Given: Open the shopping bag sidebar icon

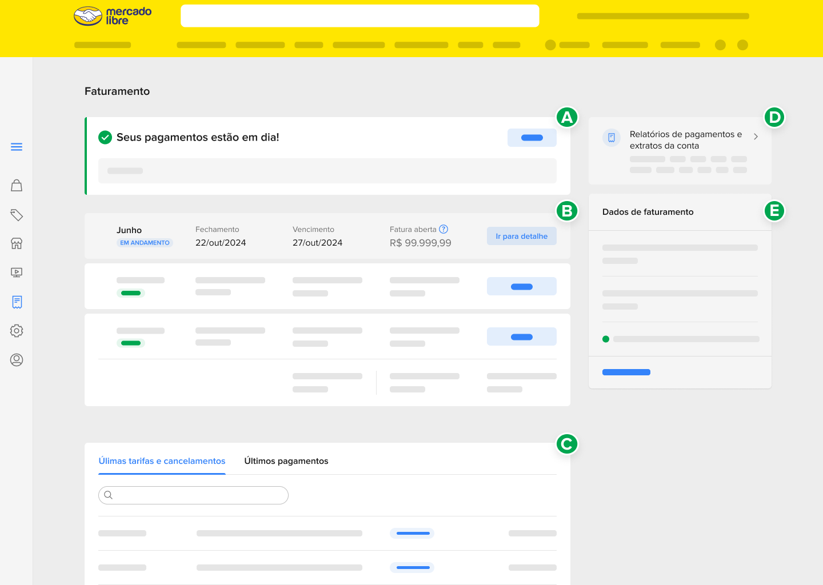Looking at the screenshot, I should coord(17,185).
